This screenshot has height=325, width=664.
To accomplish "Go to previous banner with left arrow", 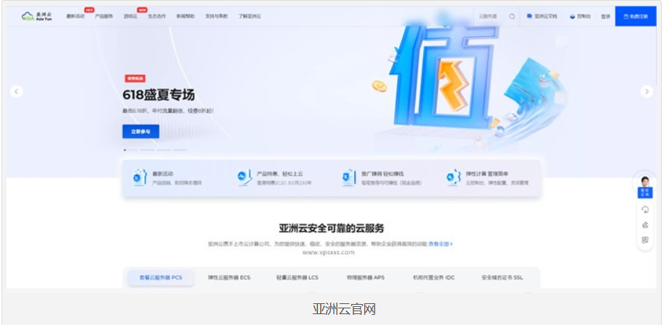I will pos(17,91).
